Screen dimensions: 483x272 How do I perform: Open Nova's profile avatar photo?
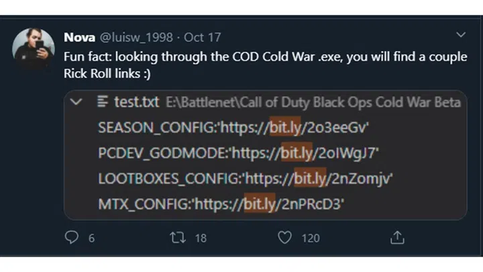(x=34, y=48)
